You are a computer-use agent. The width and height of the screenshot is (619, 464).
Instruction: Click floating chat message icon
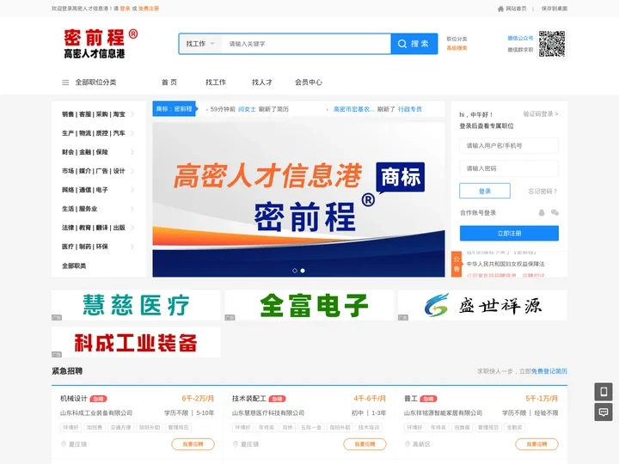(604, 412)
